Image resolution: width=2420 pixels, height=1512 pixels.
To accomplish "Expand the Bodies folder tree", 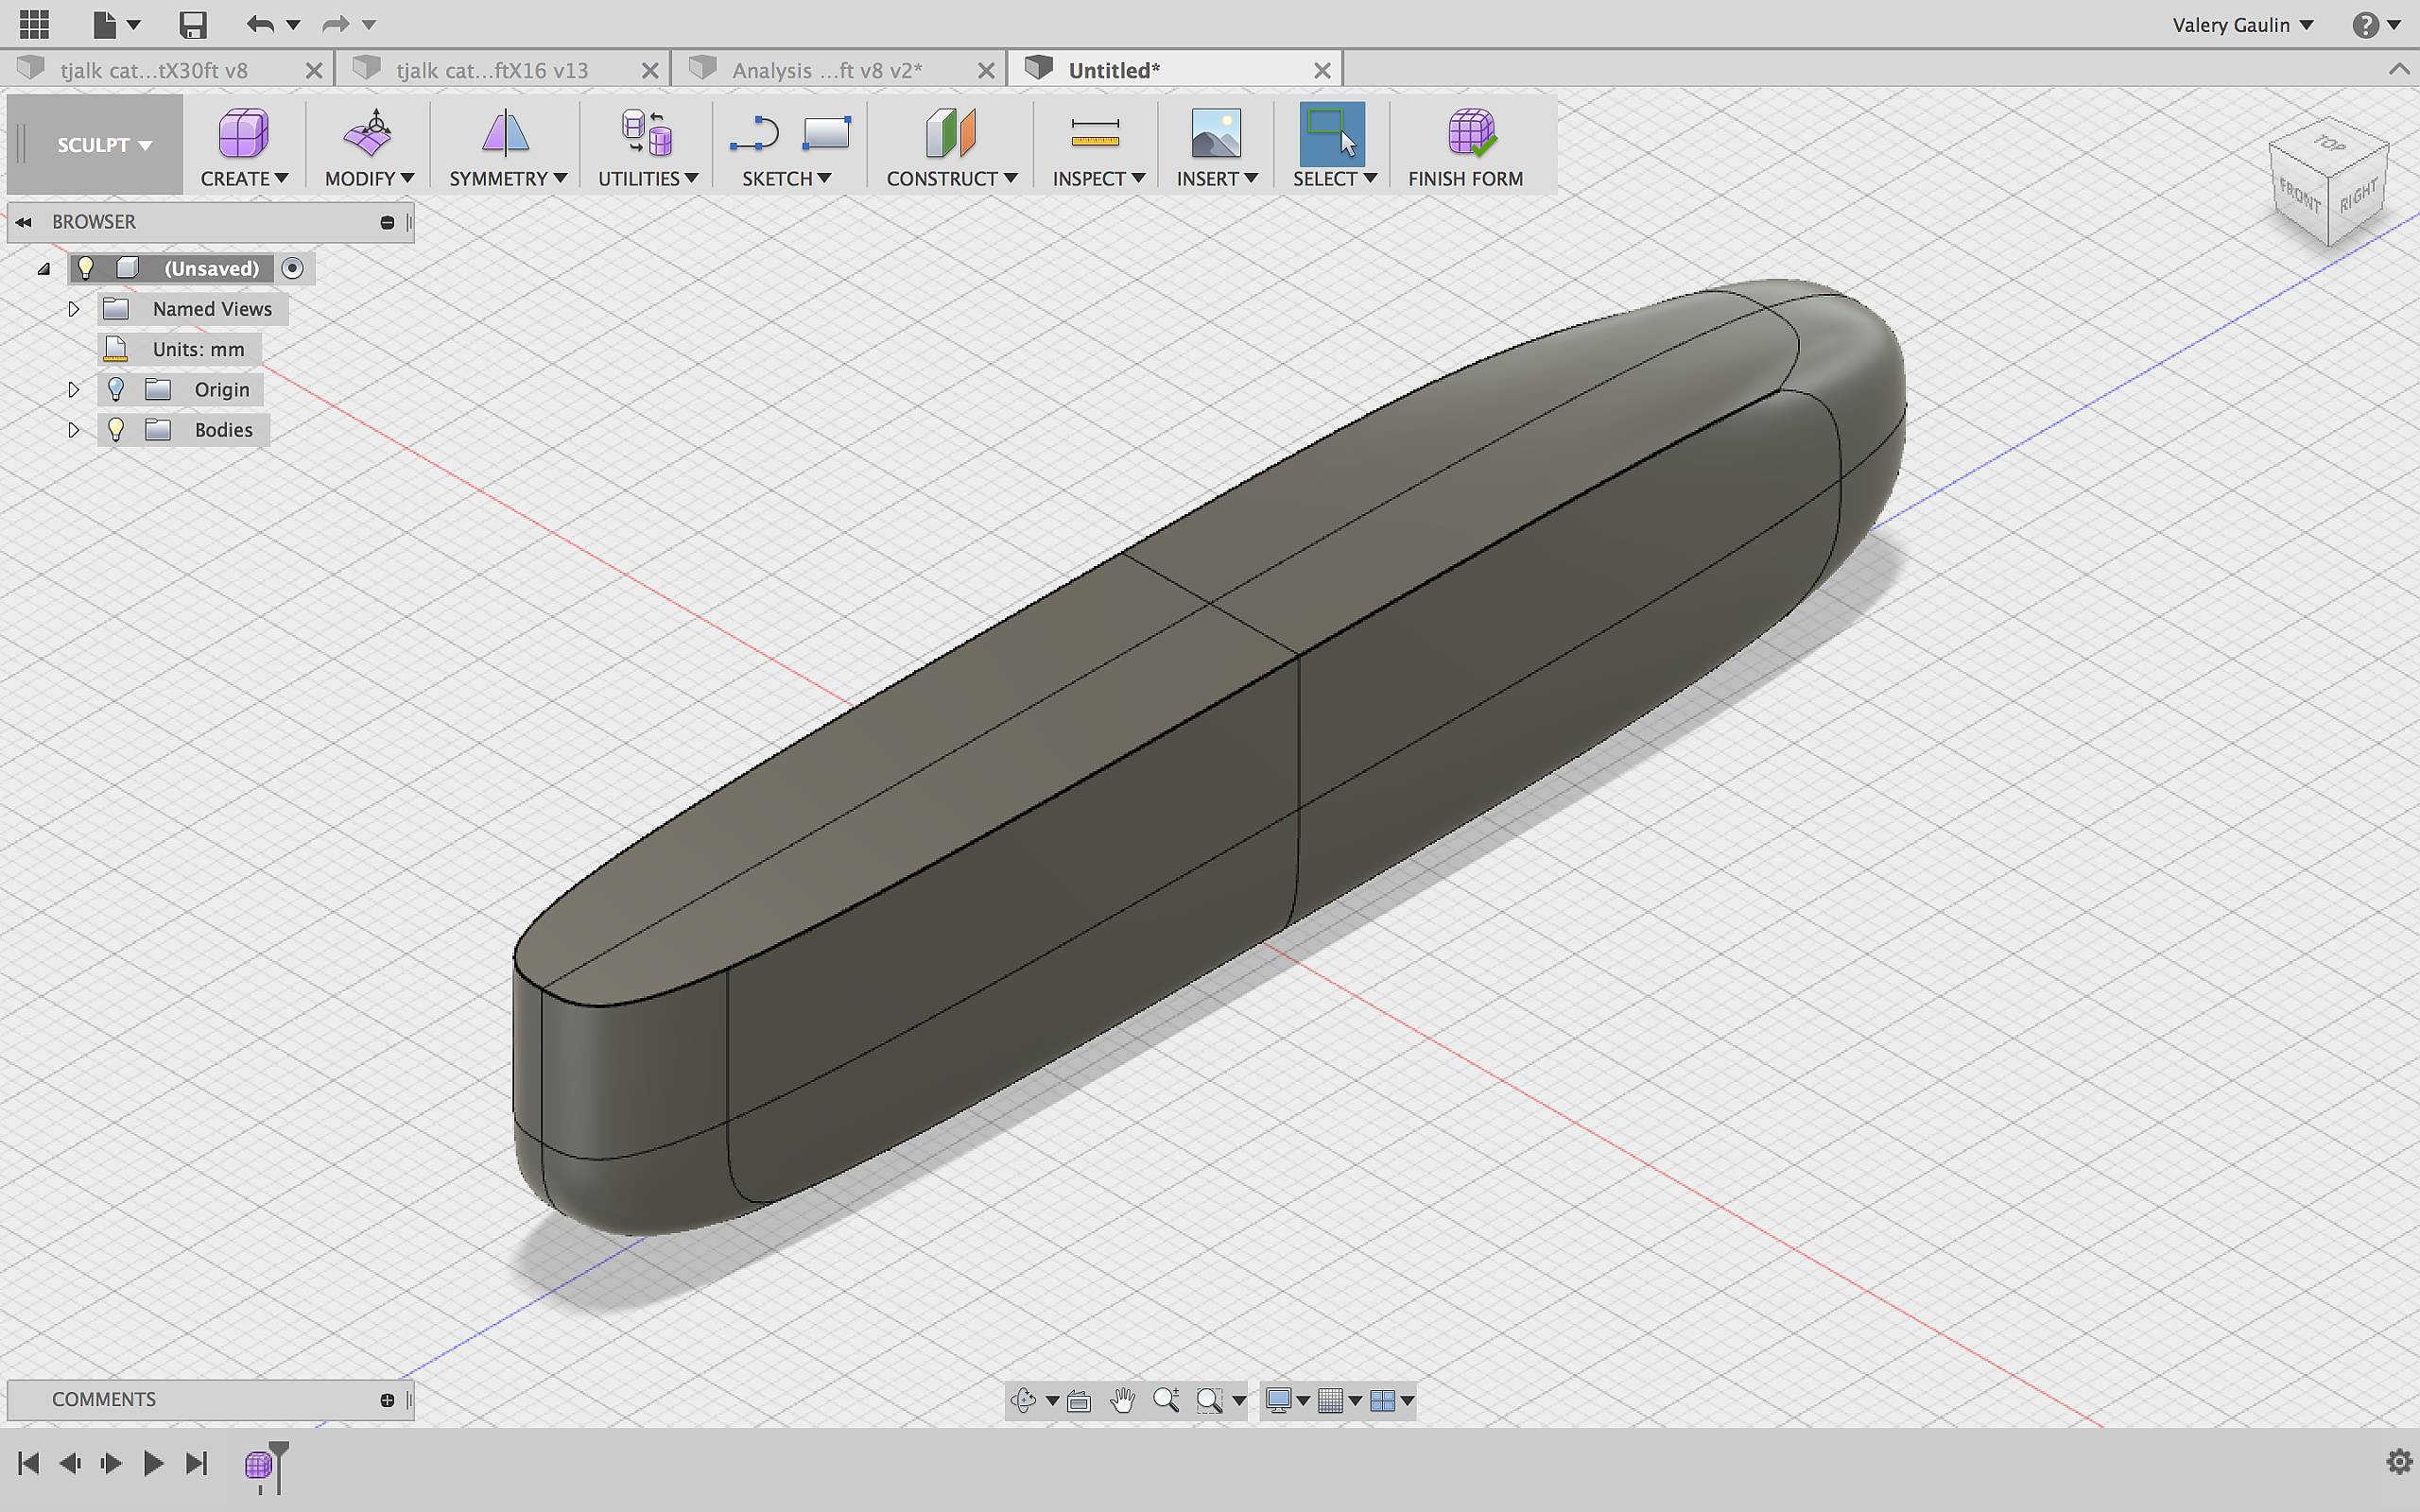I will 73,430.
